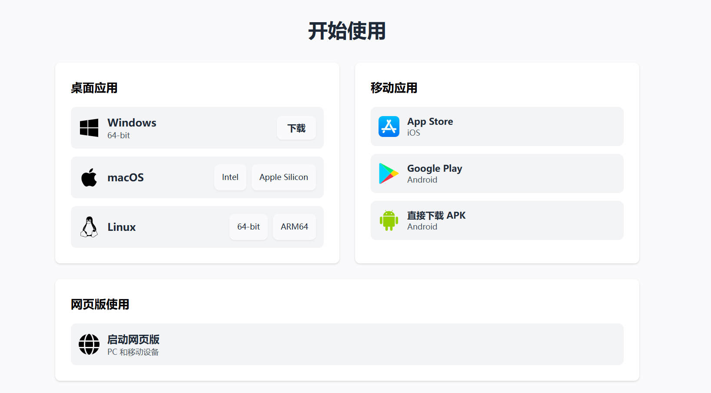The image size is (711, 393).
Task: Click the 64-bit subtitle under Windows
Action: (119, 135)
